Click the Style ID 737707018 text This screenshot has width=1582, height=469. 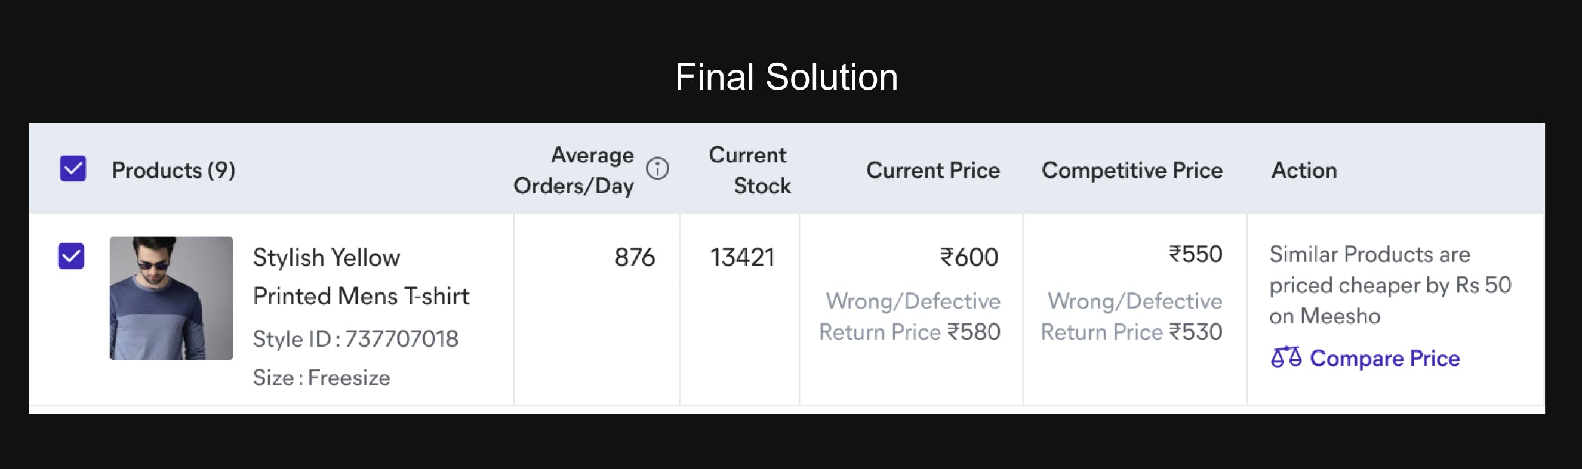(356, 338)
